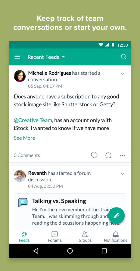140x271 pixels.
Task: Like Michelle's post with the heart icon
Action: click(x=94, y=155)
